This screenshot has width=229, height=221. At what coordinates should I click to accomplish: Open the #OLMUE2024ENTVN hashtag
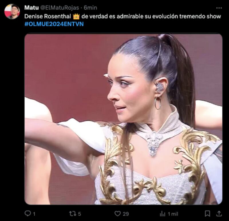point(54,24)
